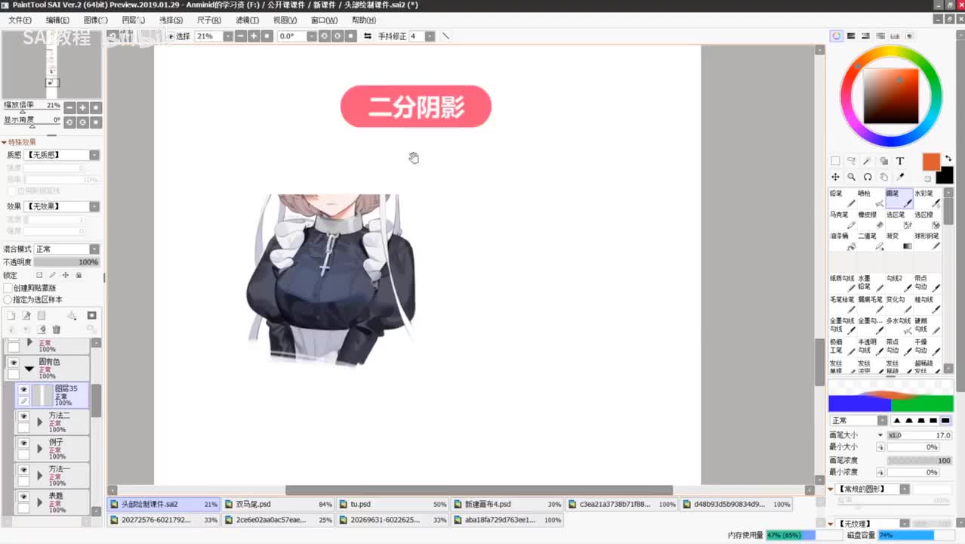965x544 pixels.
Task: Select the Eyedropper color picker tool
Action: coord(900,177)
